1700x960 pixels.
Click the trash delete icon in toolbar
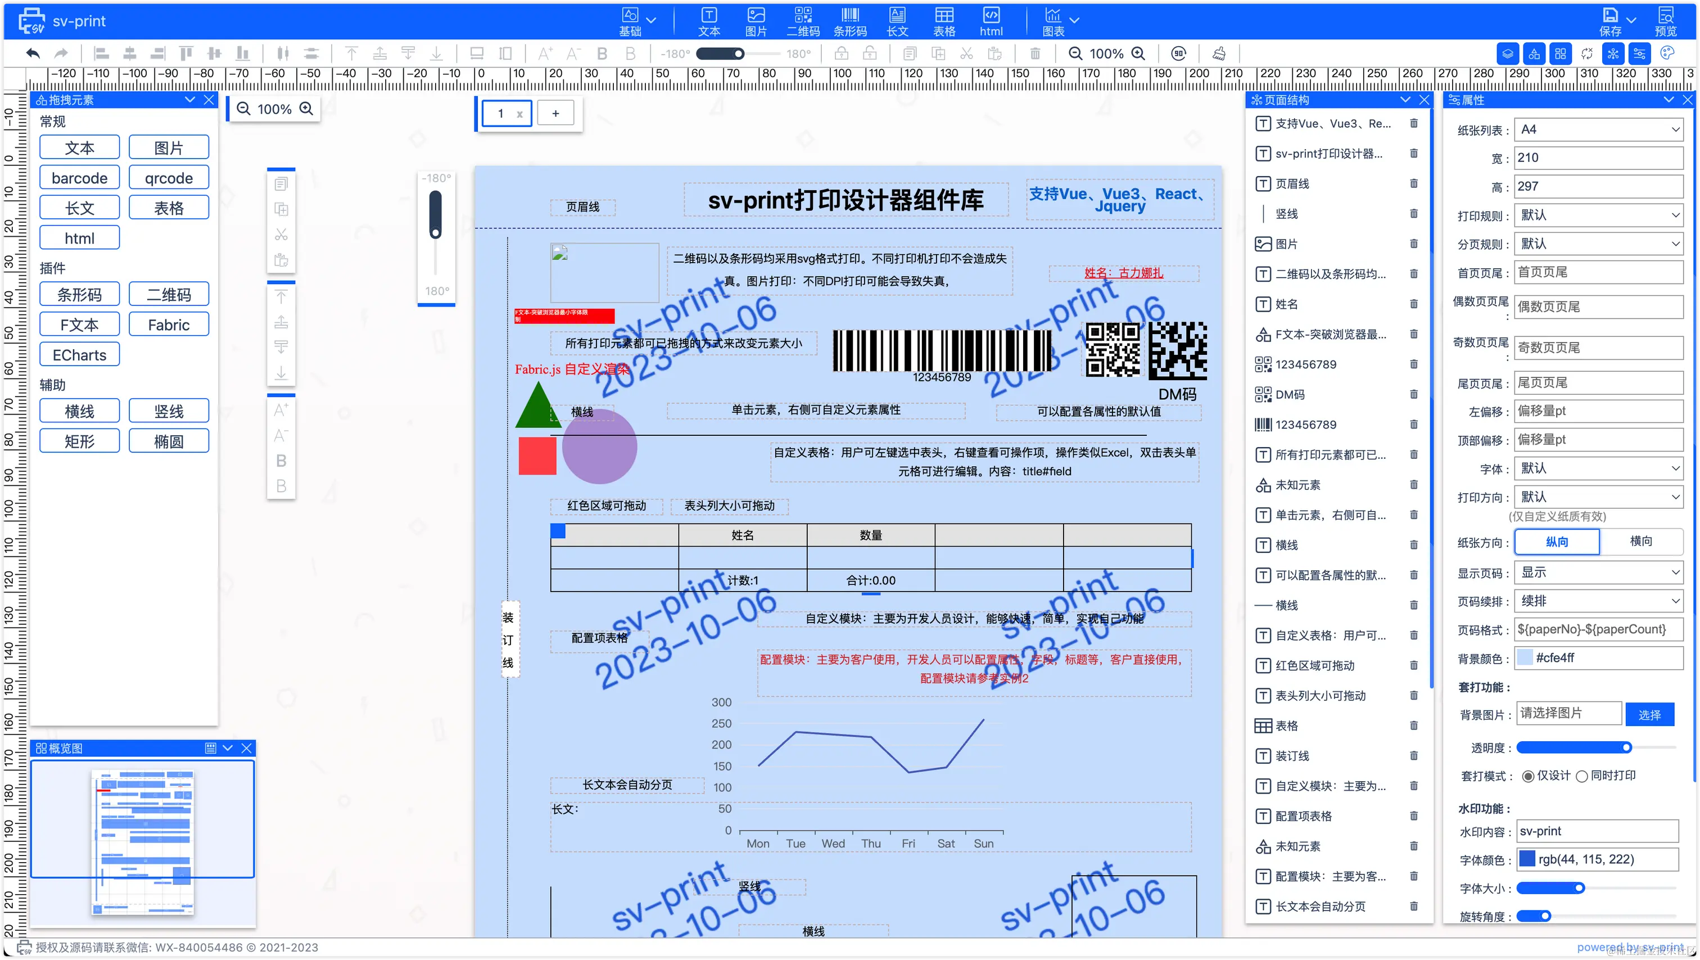click(x=1035, y=53)
